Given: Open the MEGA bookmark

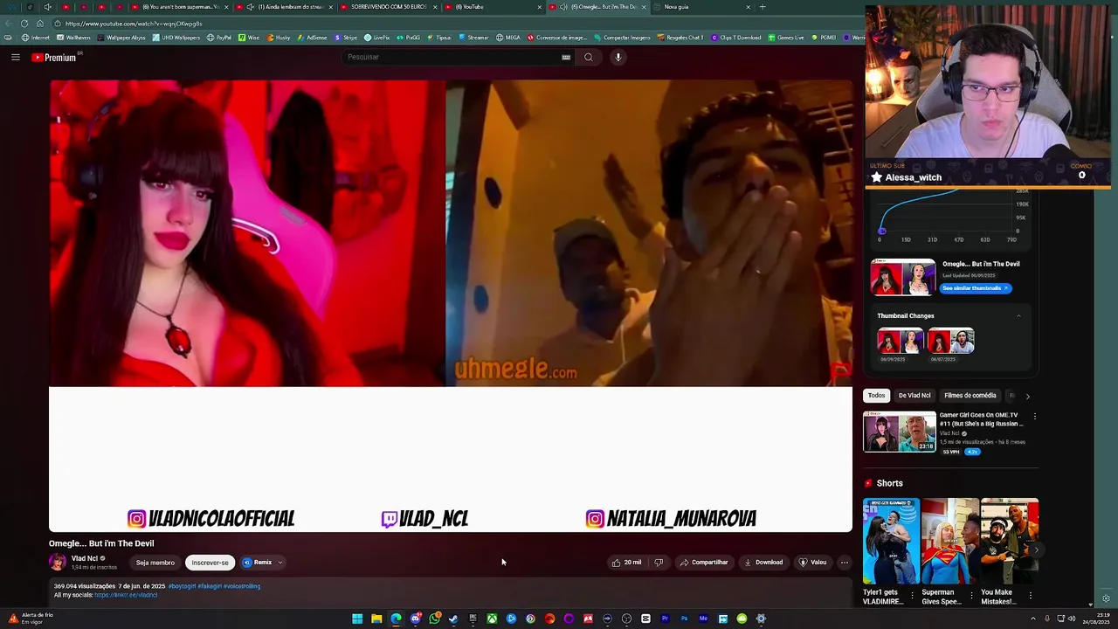Looking at the screenshot, I should [x=507, y=38].
